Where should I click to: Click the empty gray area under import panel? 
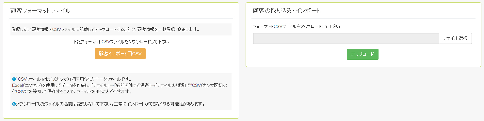[363, 94]
